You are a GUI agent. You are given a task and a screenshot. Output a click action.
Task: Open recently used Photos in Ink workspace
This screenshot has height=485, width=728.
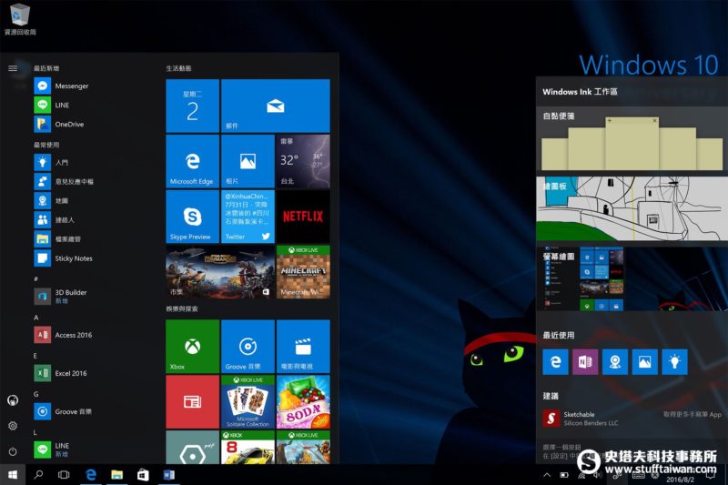[644, 361]
